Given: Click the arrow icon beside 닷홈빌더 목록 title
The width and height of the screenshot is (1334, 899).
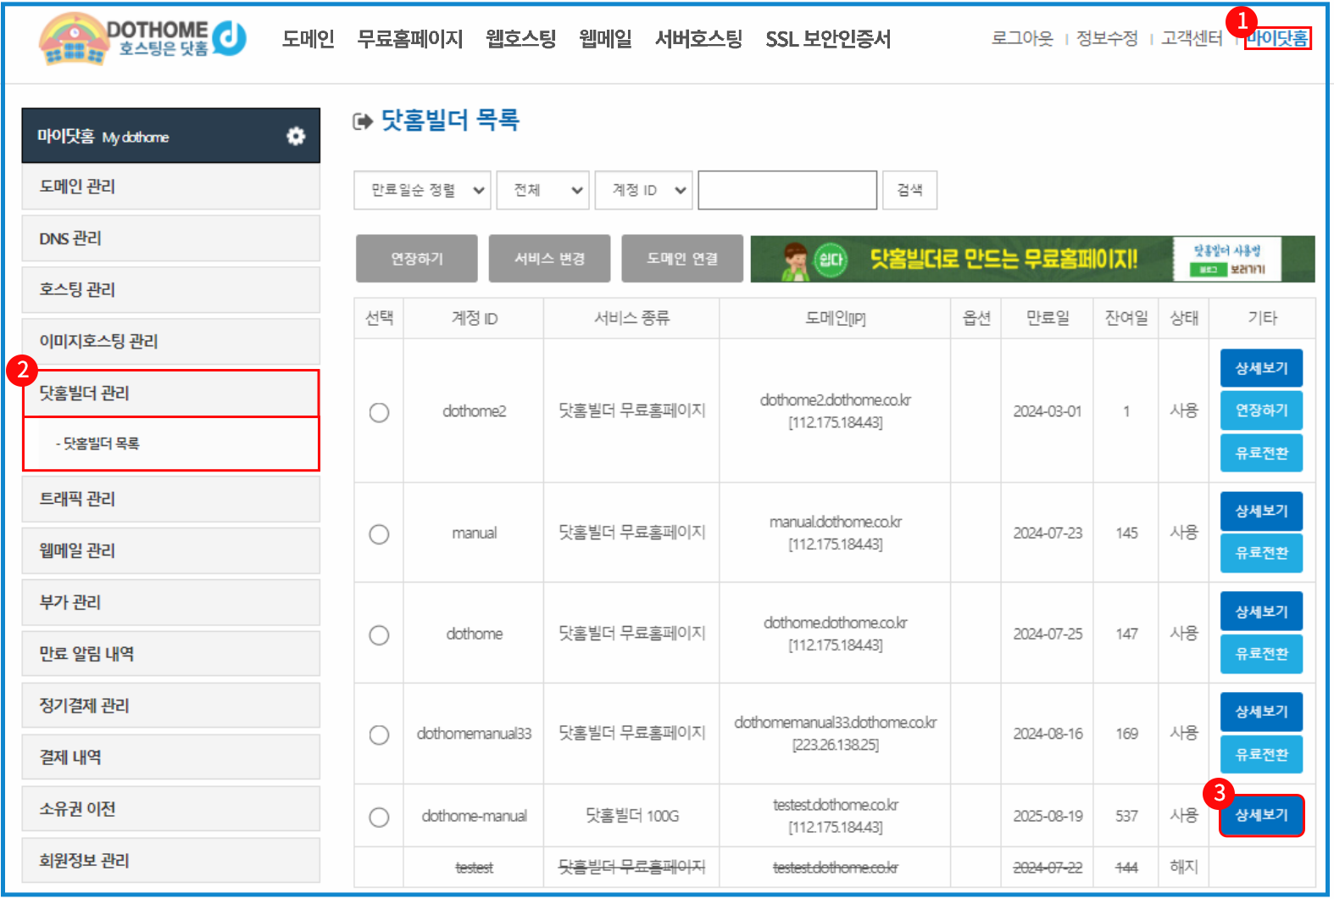Looking at the screenshot, I should pyautogui.click(x=363, y=122).
